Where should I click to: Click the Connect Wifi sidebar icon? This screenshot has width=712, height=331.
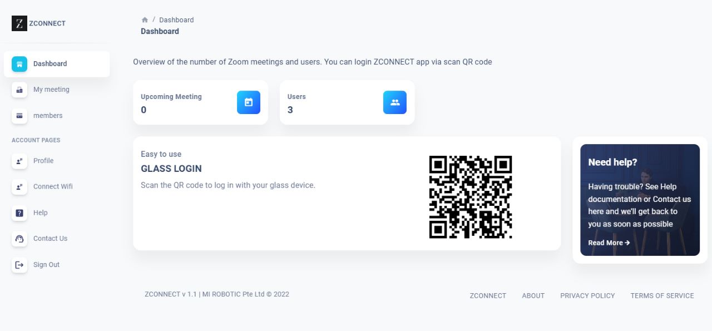(x=19, y=187)
